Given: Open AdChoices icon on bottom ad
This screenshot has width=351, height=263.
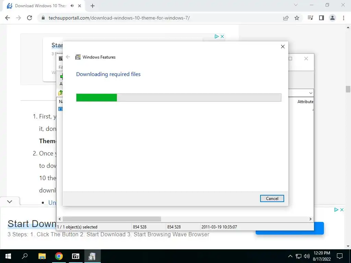Looking at the screenshot, I should pyautogui.click(x=336, y=210).
